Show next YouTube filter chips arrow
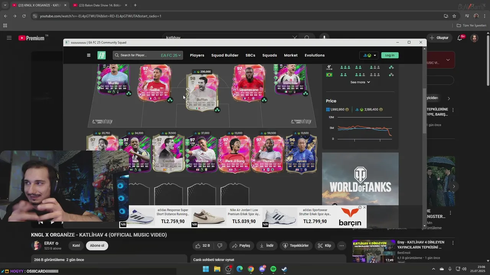The height and width of the screenshot is (275, 490). [449, 98]
